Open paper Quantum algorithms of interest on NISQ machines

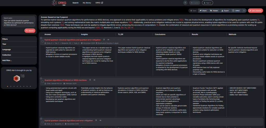coord(65,80)
